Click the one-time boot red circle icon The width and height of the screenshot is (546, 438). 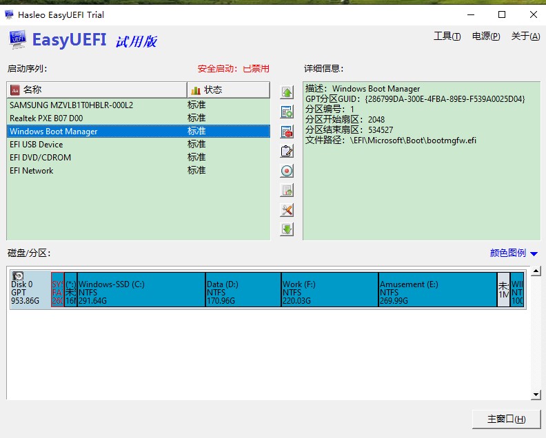pos(287,171)
